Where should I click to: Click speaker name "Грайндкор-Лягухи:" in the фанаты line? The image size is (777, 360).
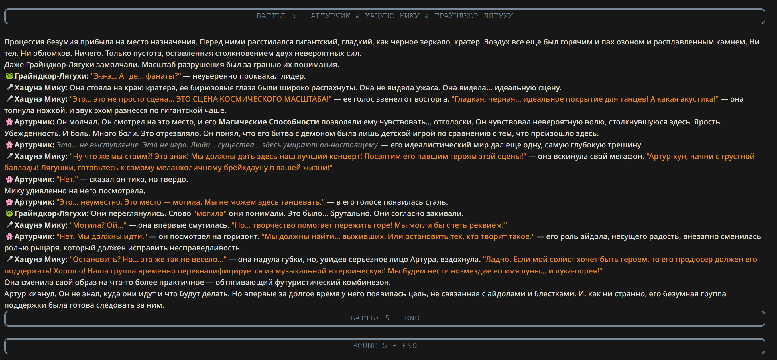[52, 76]
